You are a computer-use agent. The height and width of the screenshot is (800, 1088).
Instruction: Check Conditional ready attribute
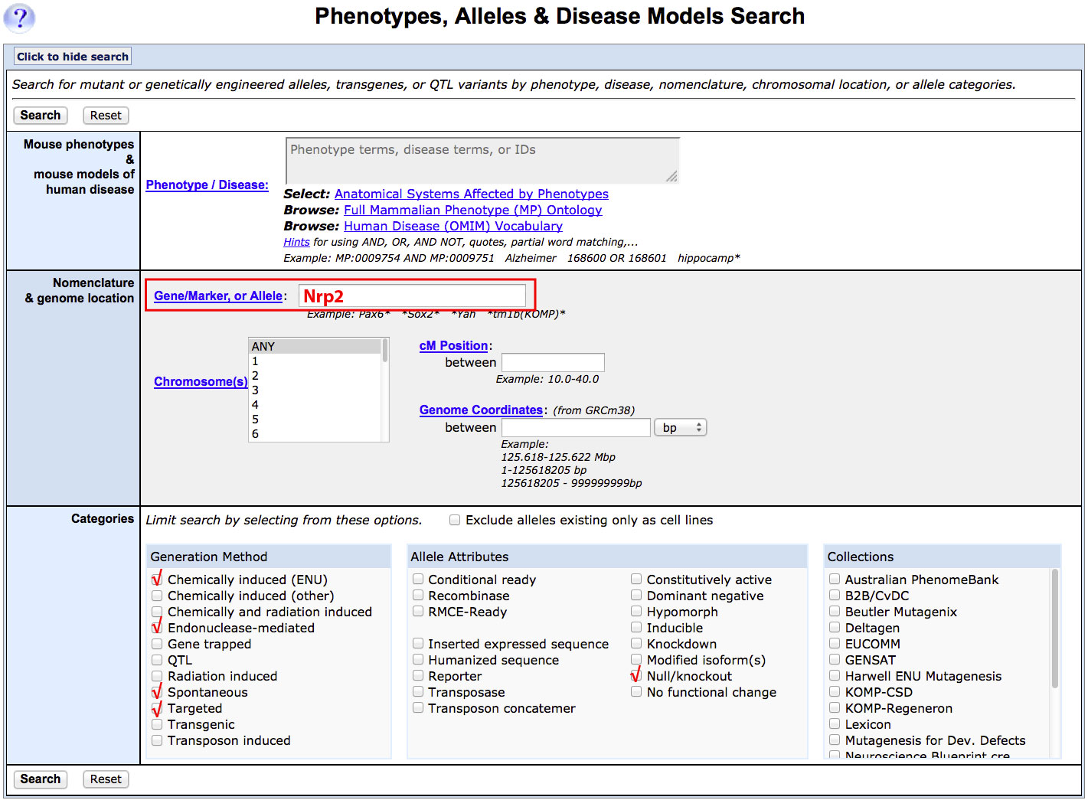[418, 580]
